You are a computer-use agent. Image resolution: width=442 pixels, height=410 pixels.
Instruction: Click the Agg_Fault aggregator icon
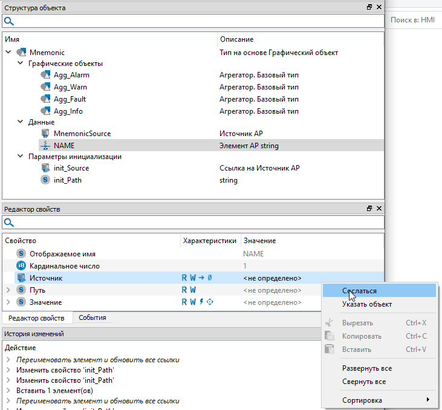[x=45, y=99]
